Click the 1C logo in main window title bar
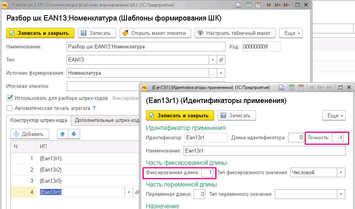Image resolution: width=355 pixels, height=209 pixels. coord(5,5)
